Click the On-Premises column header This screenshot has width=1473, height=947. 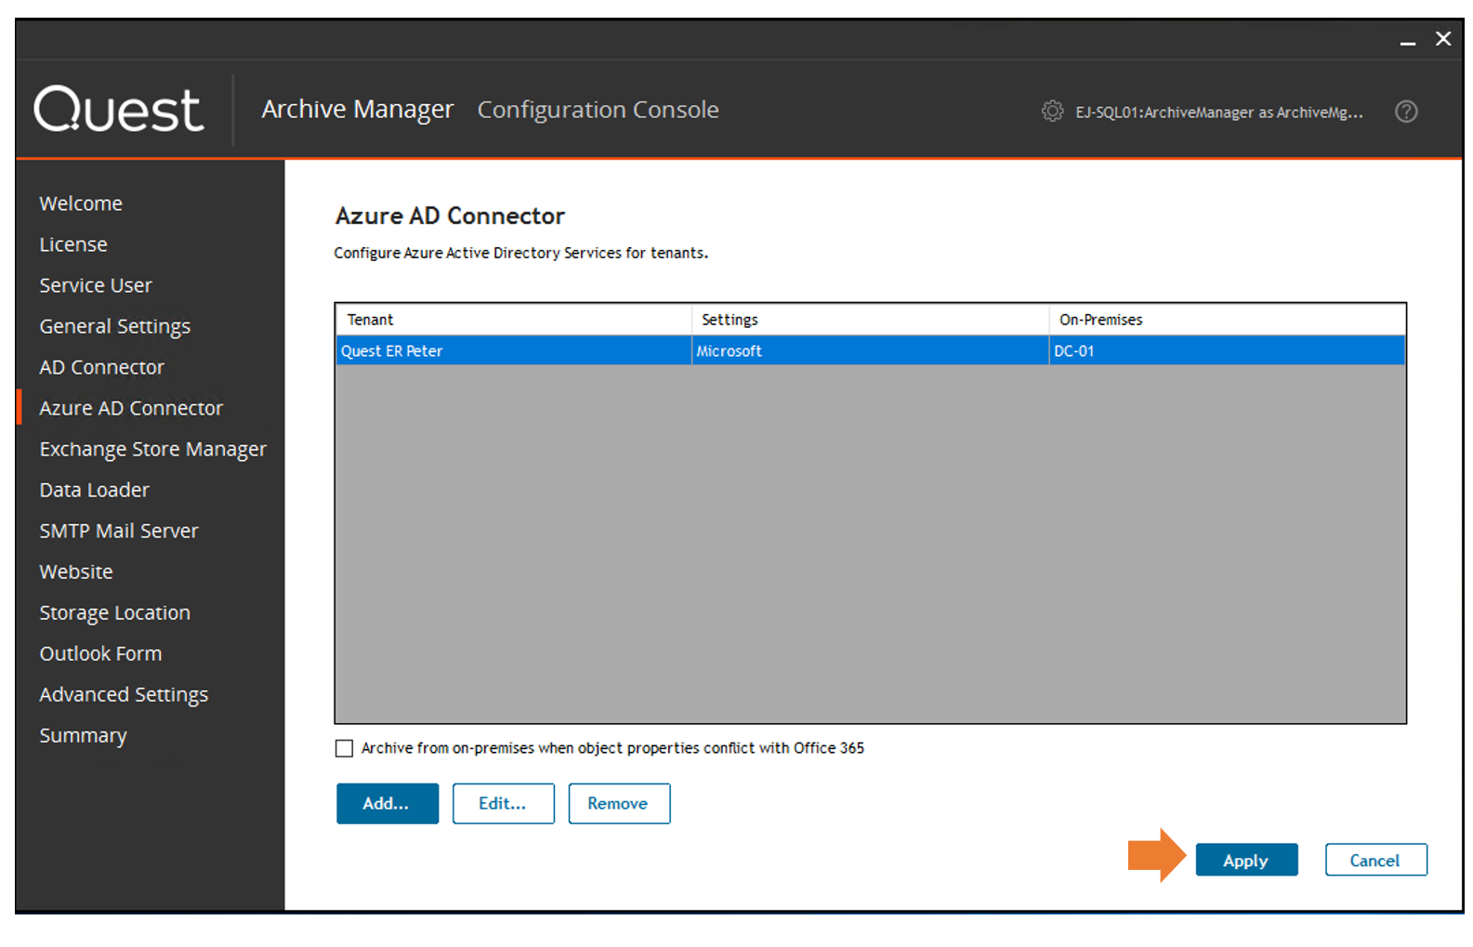[1227, 320]
